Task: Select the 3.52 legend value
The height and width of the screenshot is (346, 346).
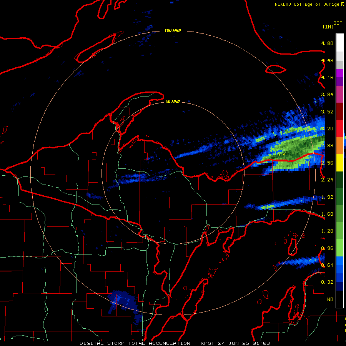Action: [327, 111]
